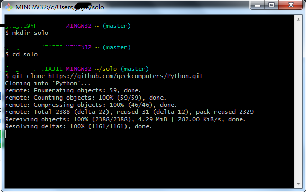Click the 'mkdir solo' command line
The image size is (306, 193).
[x=27, y=33]
